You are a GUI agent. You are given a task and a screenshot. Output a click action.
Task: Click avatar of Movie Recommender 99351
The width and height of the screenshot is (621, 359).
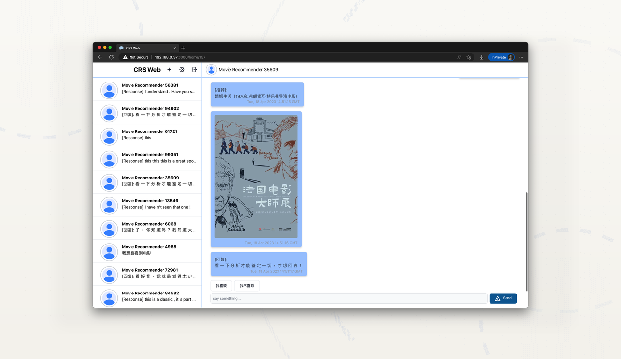click(x=109, y=160)
